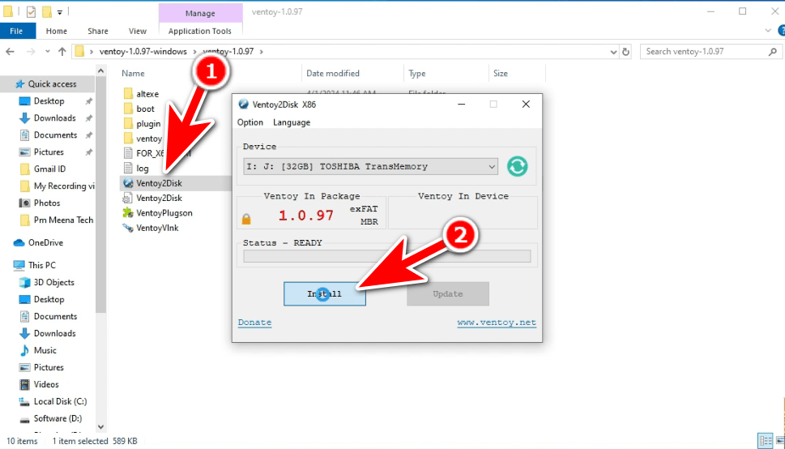
Task: Open the Application Tools tab
Action: (200, 31)
